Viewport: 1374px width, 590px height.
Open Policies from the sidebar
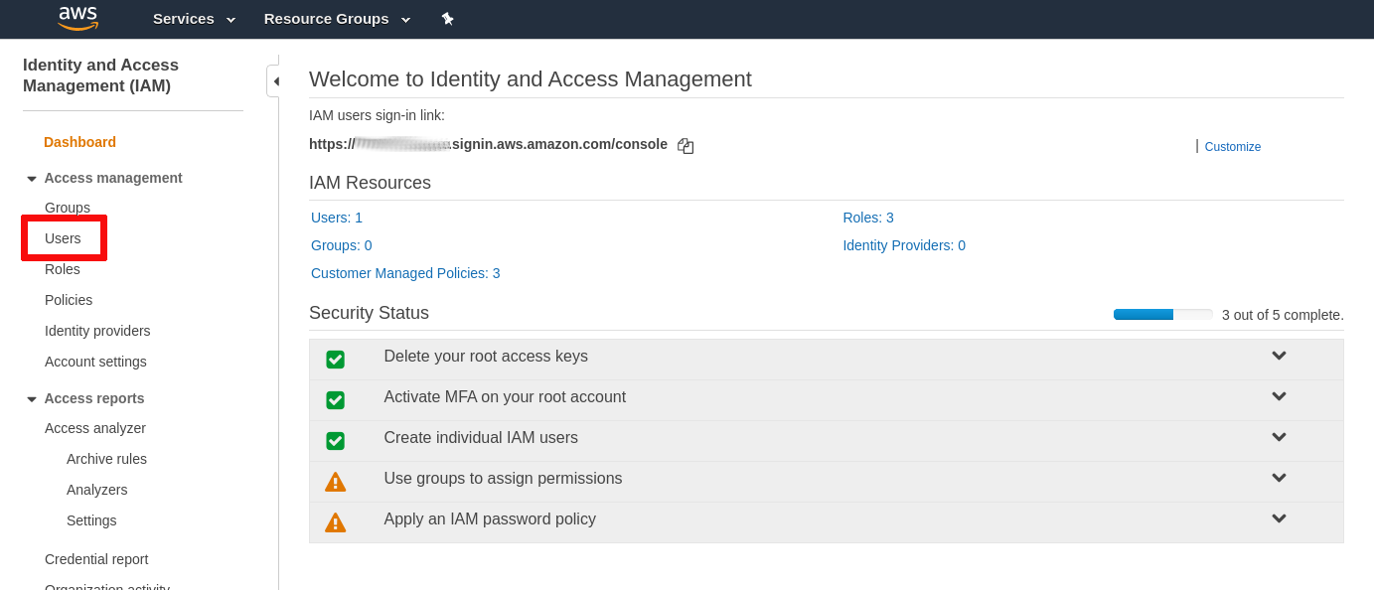pyautogui.click(x=69, y=300)
